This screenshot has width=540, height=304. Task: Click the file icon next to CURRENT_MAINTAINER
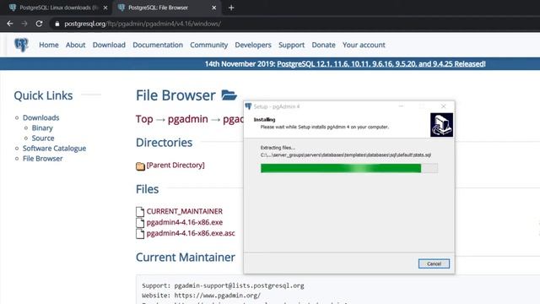[140, 212]
